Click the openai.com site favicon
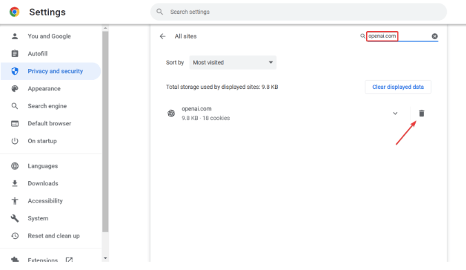 click(x=171, y=113)
